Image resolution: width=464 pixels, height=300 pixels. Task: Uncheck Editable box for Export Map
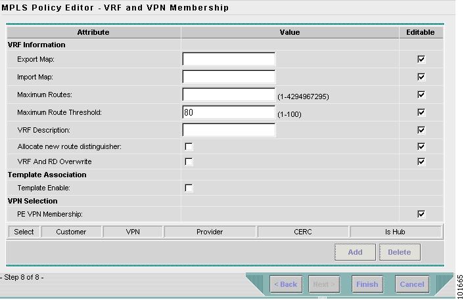pyautogui.click(x=421, y=59)
